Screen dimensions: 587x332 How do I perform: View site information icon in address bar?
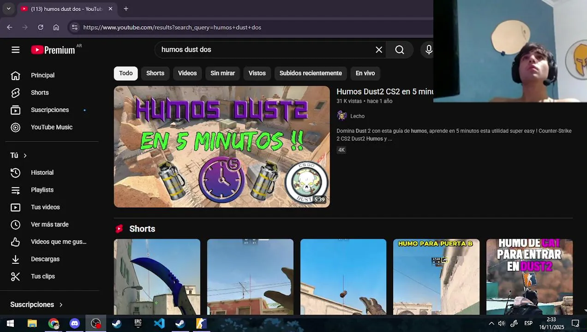pos(75,27)
